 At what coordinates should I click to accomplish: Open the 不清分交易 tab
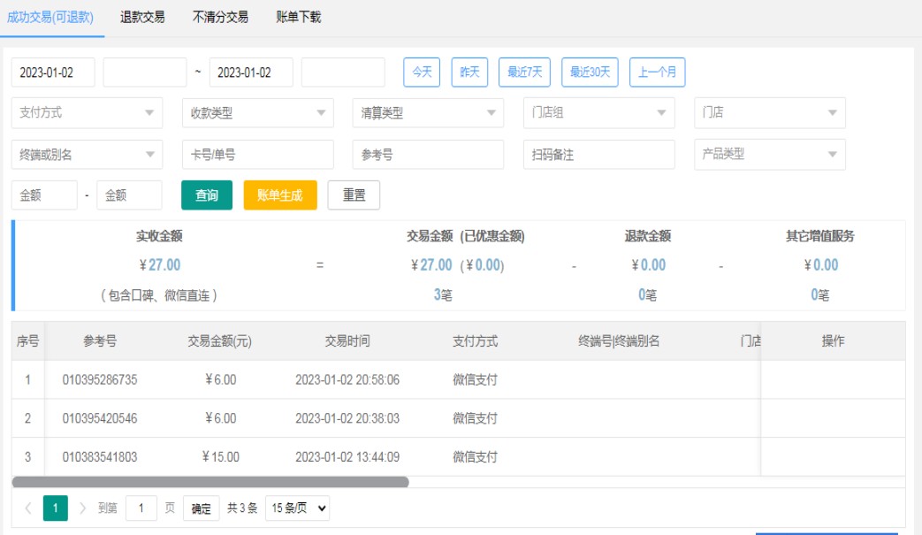click(220, 17)
